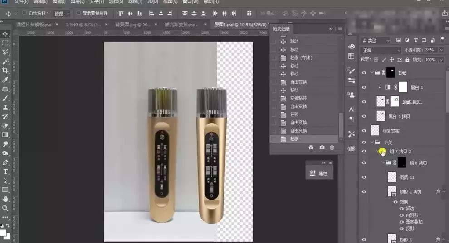This screenshot has height=243, width=449.
Task: Collapse the 组 6 拷贝 group
Action: coord(383,162)
